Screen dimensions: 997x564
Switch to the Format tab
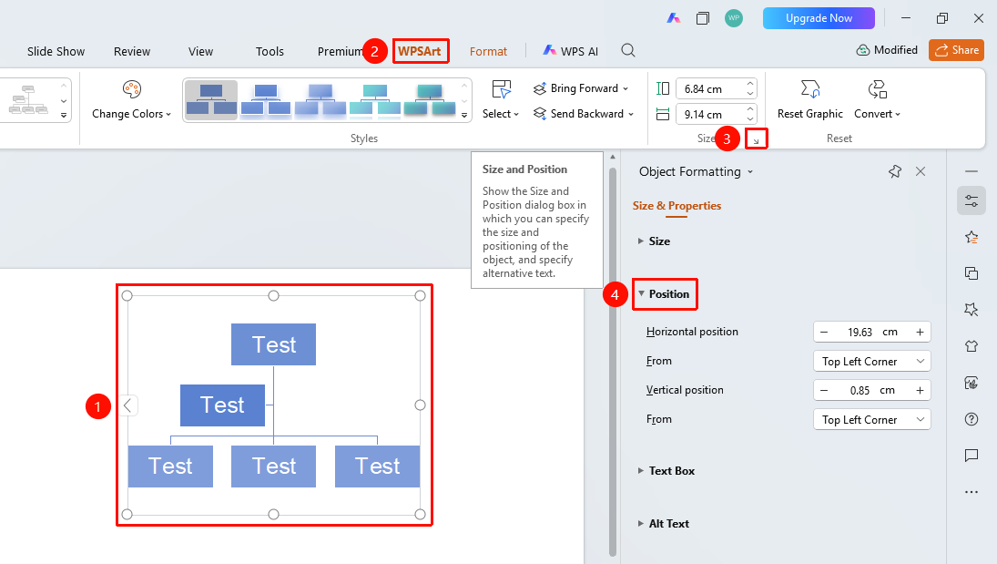point(488,52)
